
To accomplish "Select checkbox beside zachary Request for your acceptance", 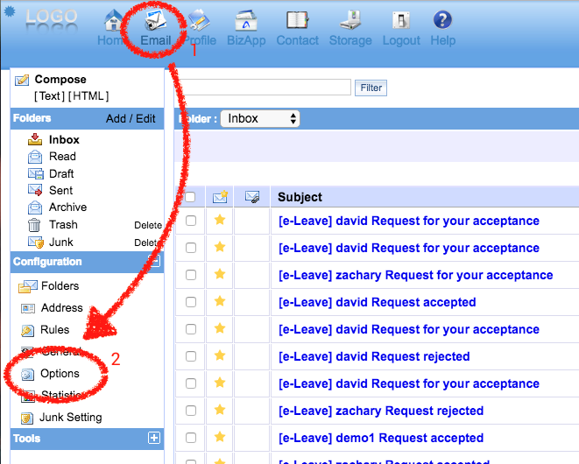I will point(191,275).
